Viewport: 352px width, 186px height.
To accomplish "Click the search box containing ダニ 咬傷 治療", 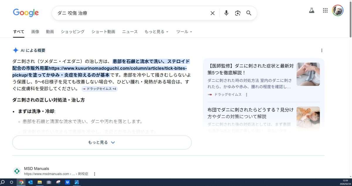I will click(129, 13).
